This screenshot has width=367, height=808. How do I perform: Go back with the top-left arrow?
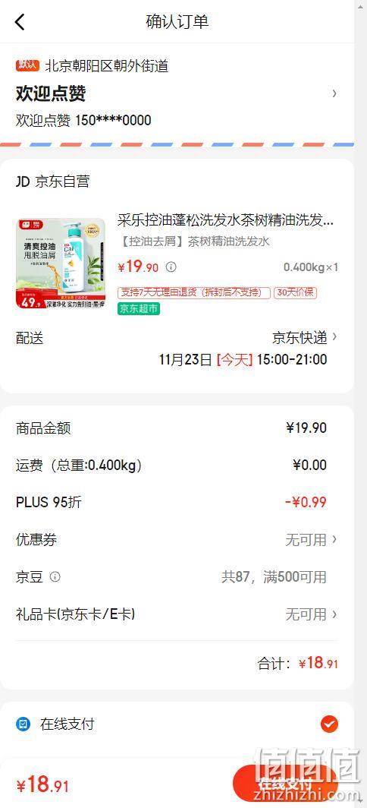(20, 22)
